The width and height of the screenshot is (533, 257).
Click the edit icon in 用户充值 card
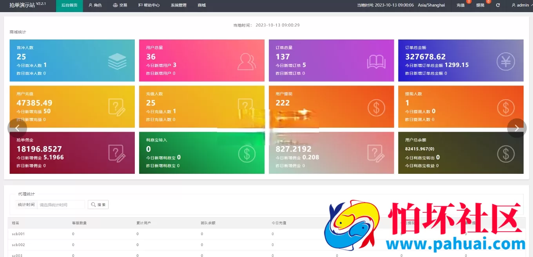click(117, 107)
